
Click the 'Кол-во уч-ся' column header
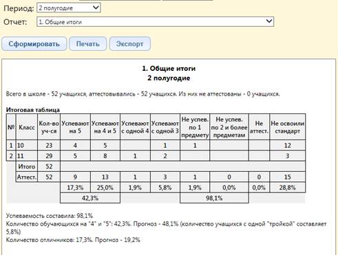pyautogui.click(x=49, y=127)
